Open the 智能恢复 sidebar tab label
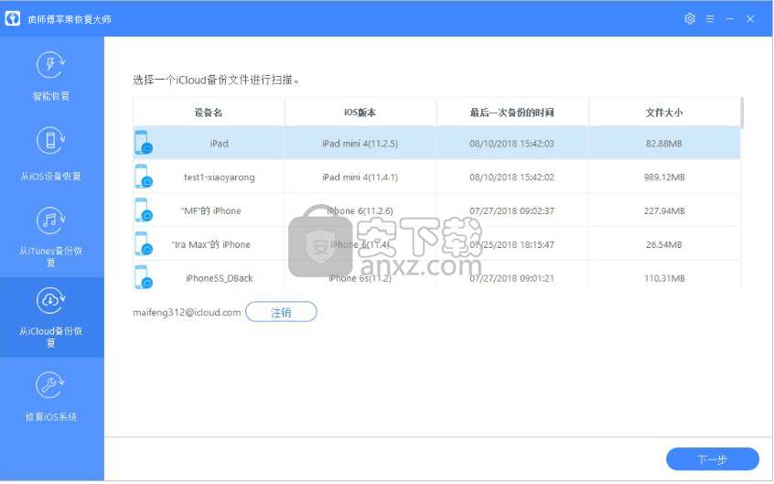 tap(51, 96)
